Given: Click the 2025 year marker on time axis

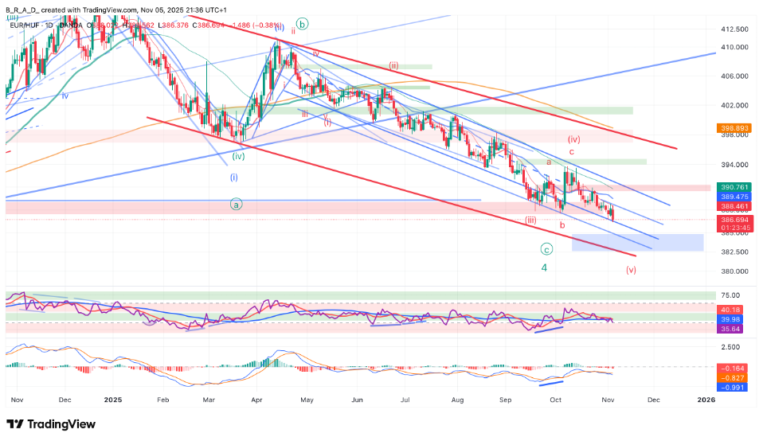Looking at the screenshot, I should point(112,400).
